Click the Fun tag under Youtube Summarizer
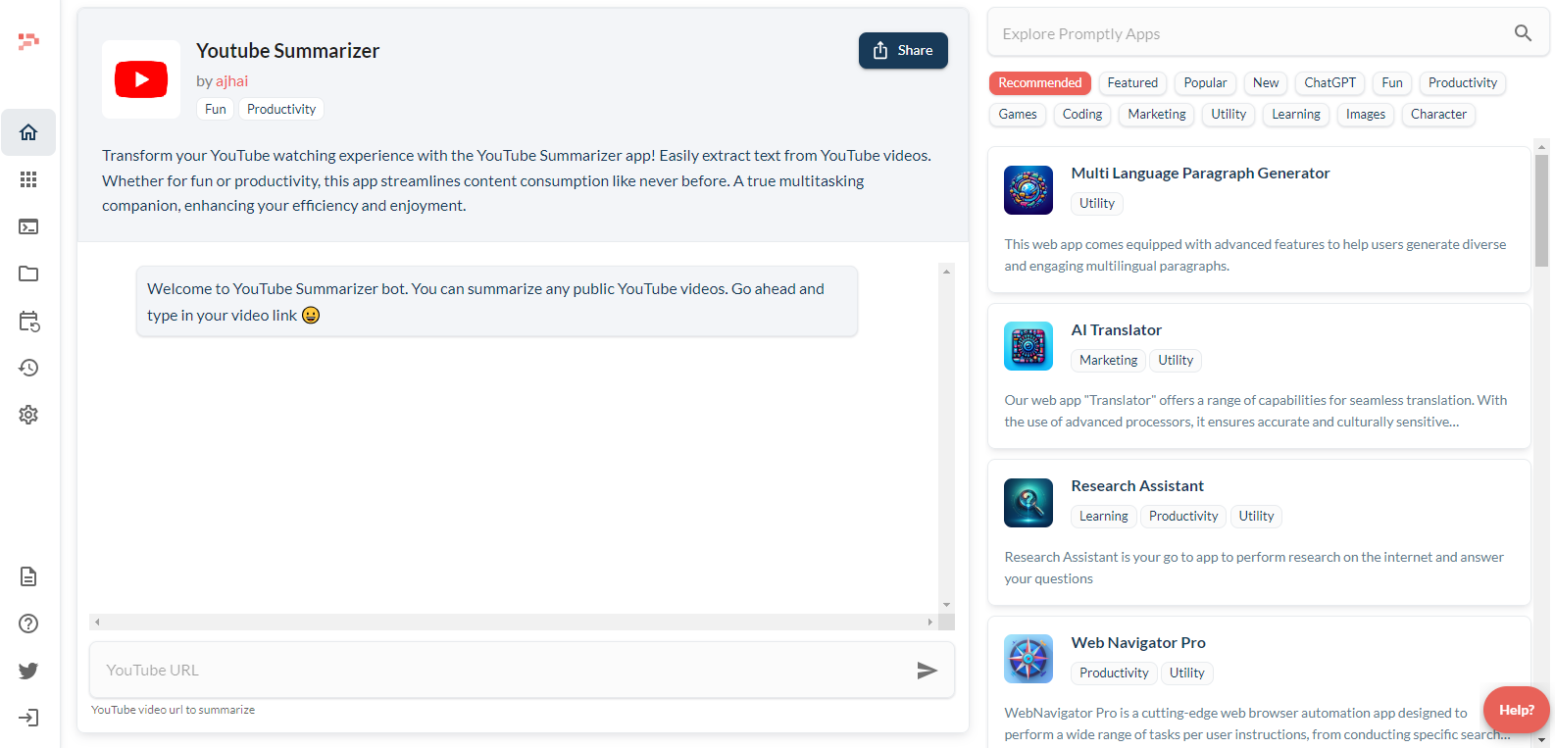The image size is (1555, 748). click(x=216, y=110)
